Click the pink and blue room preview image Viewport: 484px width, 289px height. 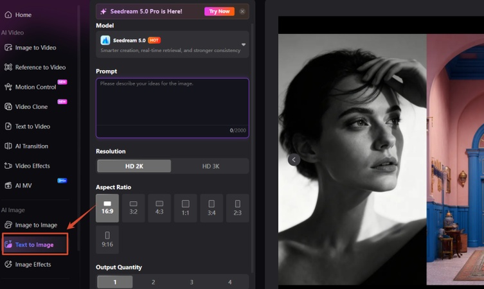pos(455,159)
